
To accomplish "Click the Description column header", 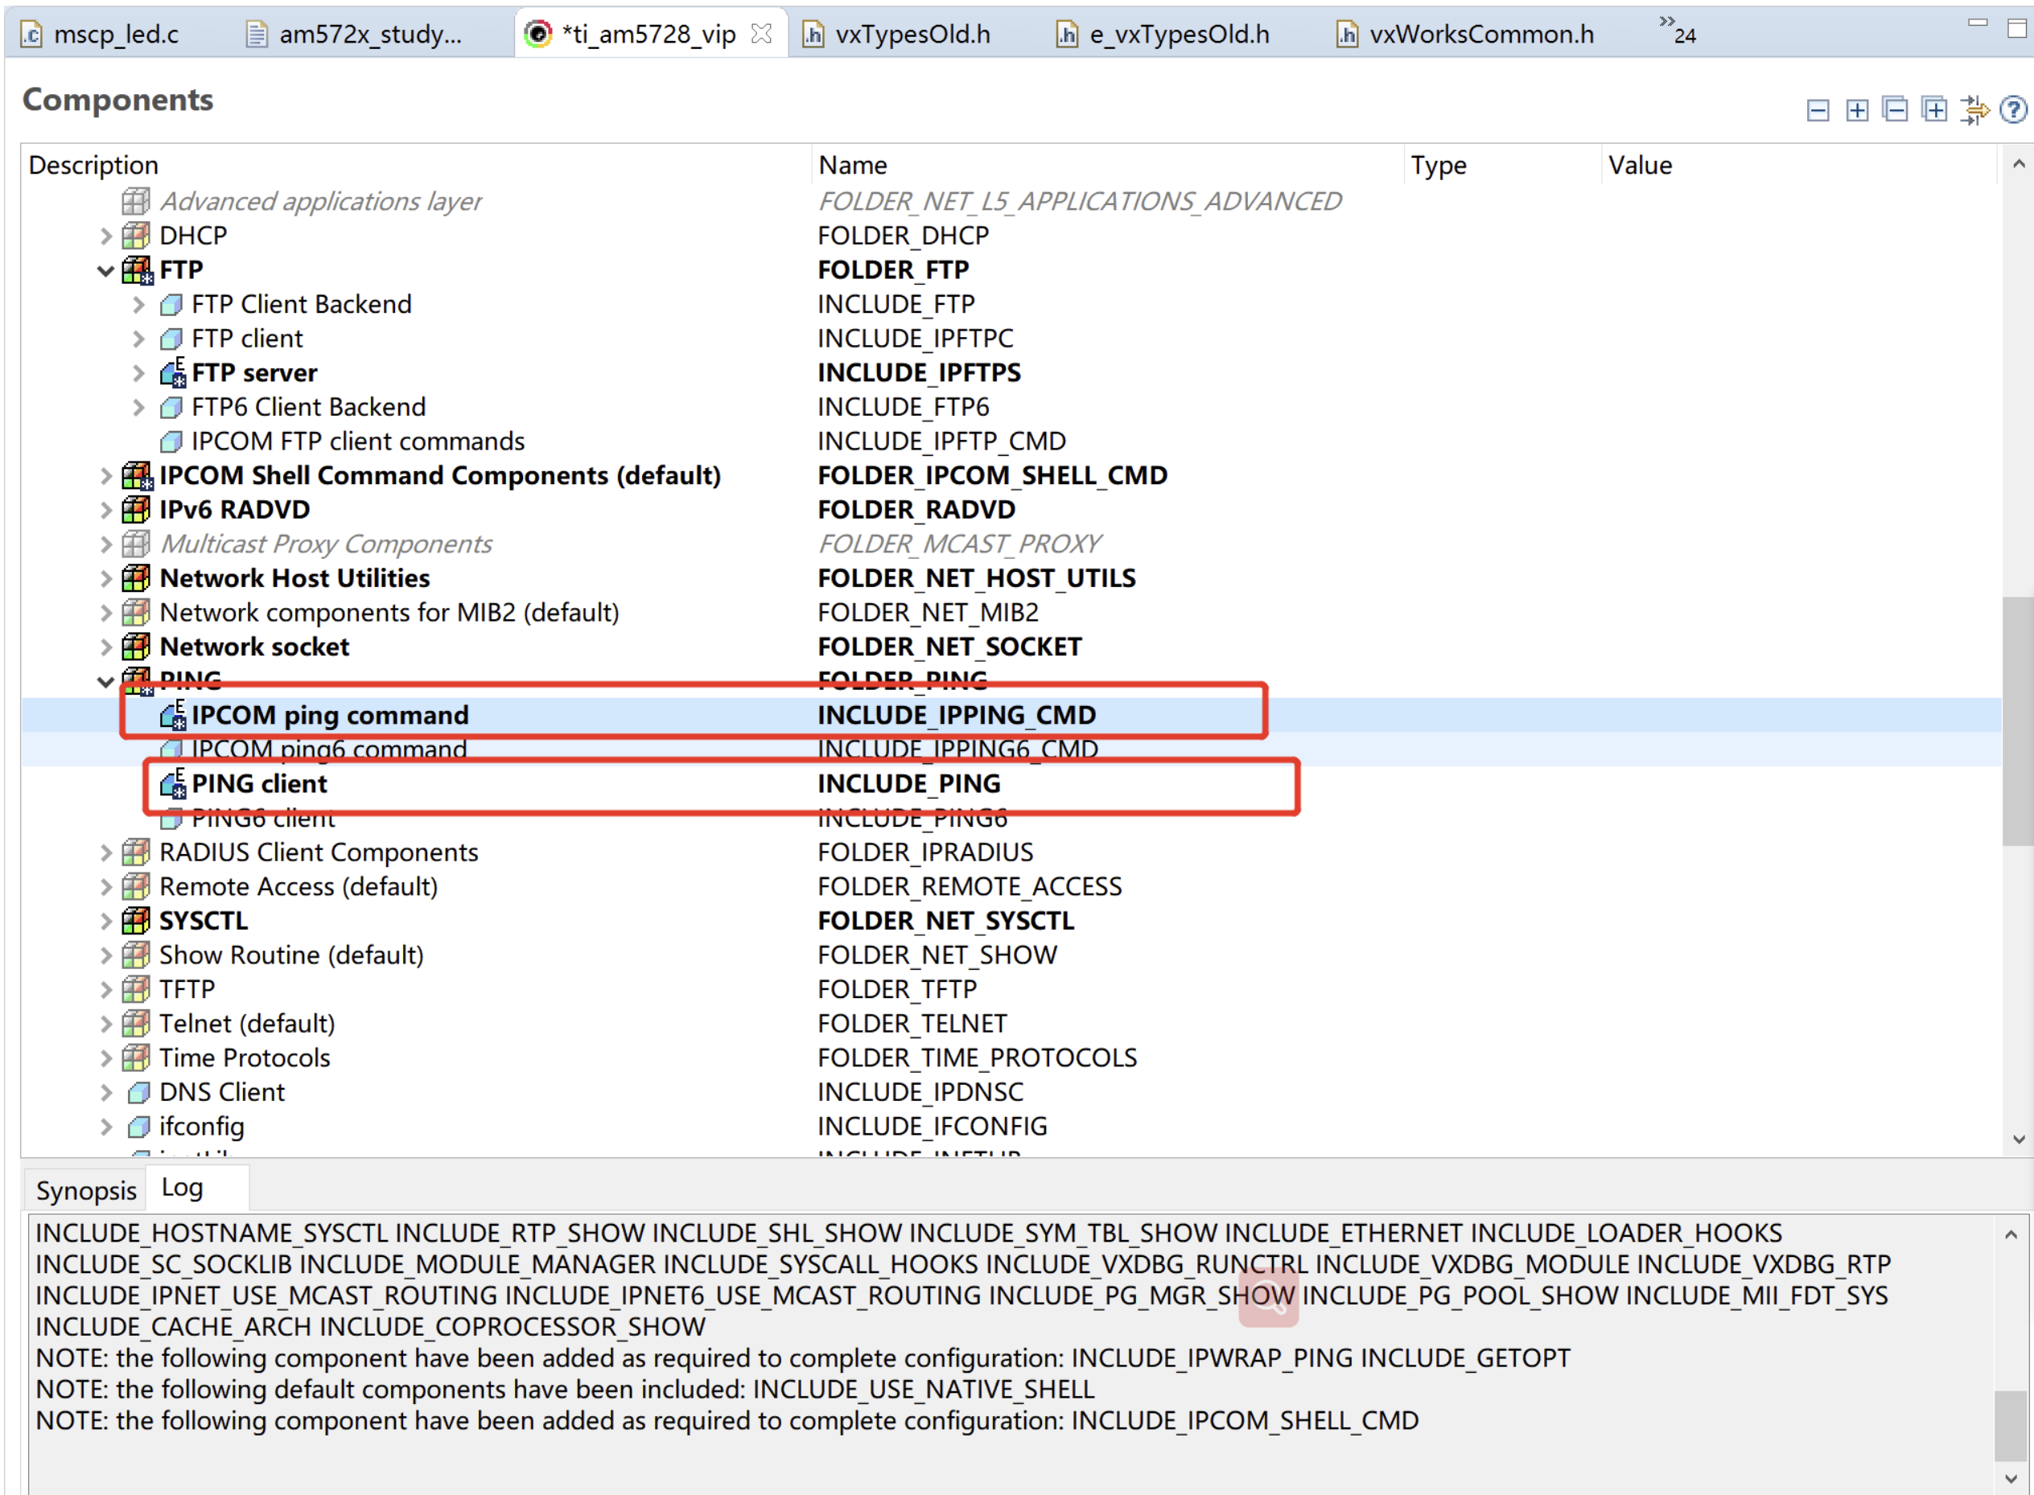I will [93, 165].
